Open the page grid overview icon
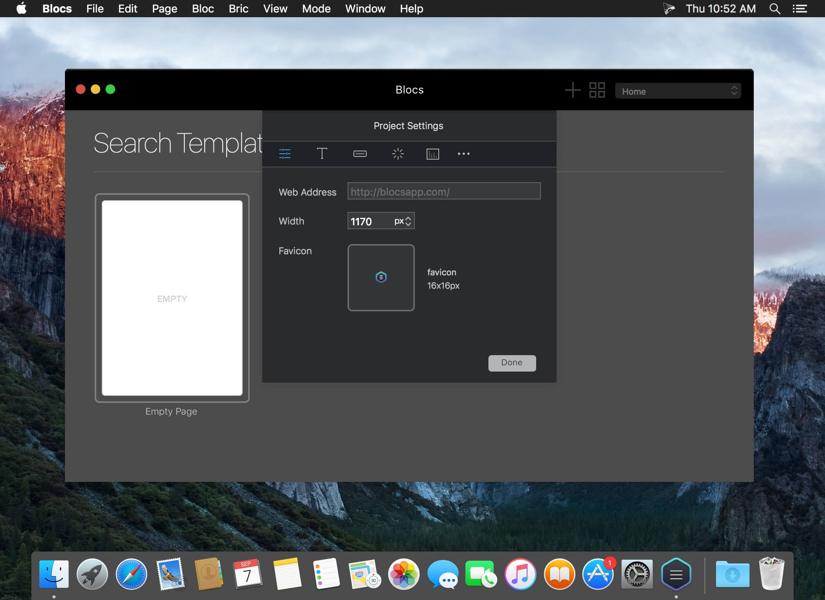This screenshot has height=600, width=825. coord(597,90)
